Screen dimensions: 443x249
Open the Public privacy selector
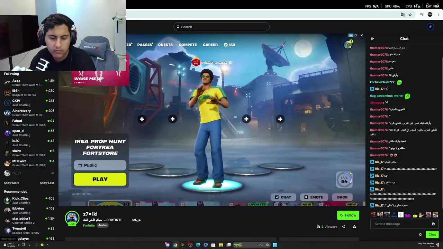(100, 165)
